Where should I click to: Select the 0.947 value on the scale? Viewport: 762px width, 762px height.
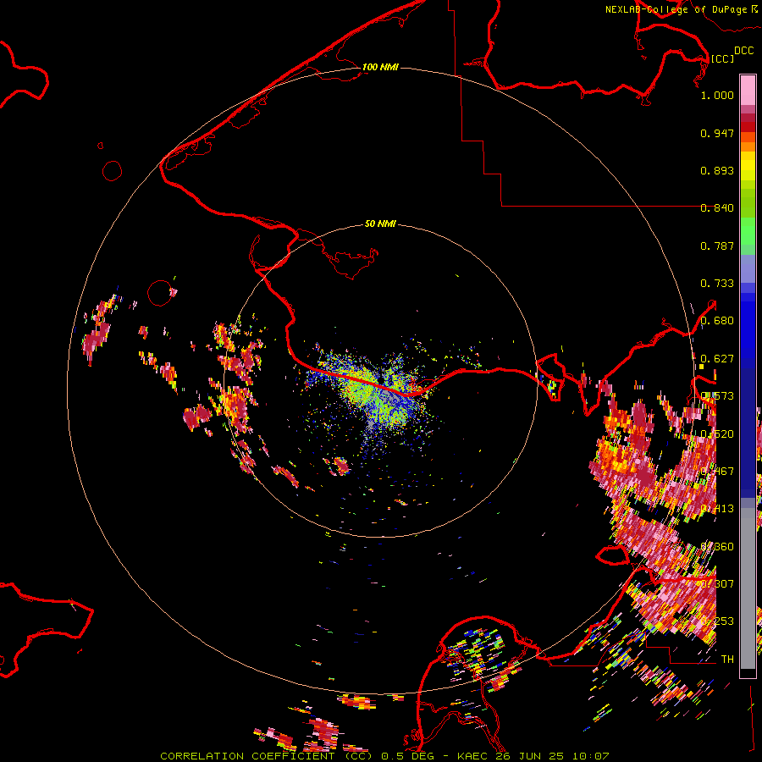point(717,133)
